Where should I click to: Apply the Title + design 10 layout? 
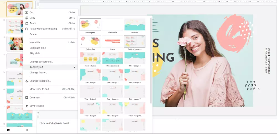point(135,108)
